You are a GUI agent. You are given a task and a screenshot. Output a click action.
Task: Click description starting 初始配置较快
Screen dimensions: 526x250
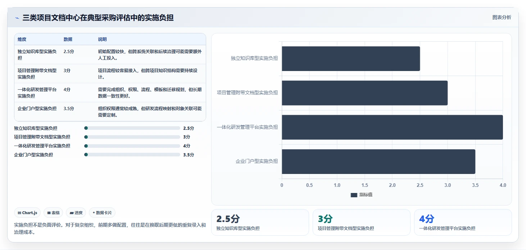(x=150, y=55)
